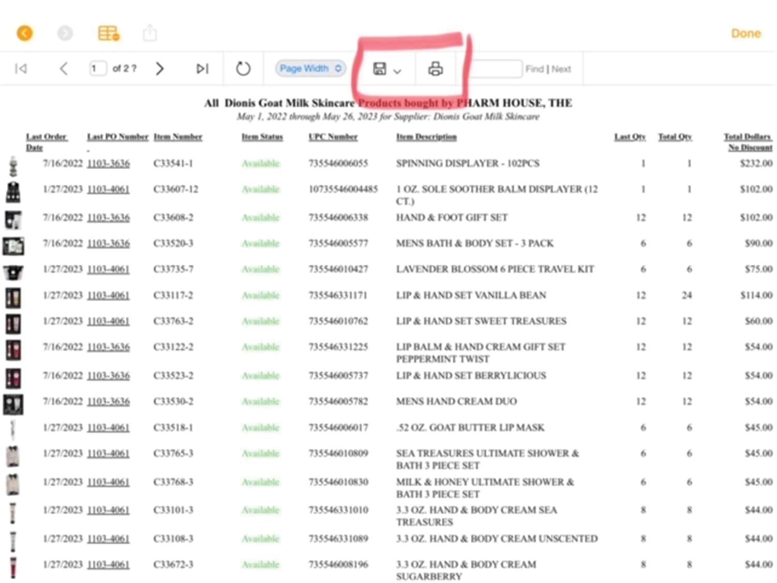The height and width of the screenshot is (583, 777).
Task: Focus the Find text search box
Action: pos(496,68)
